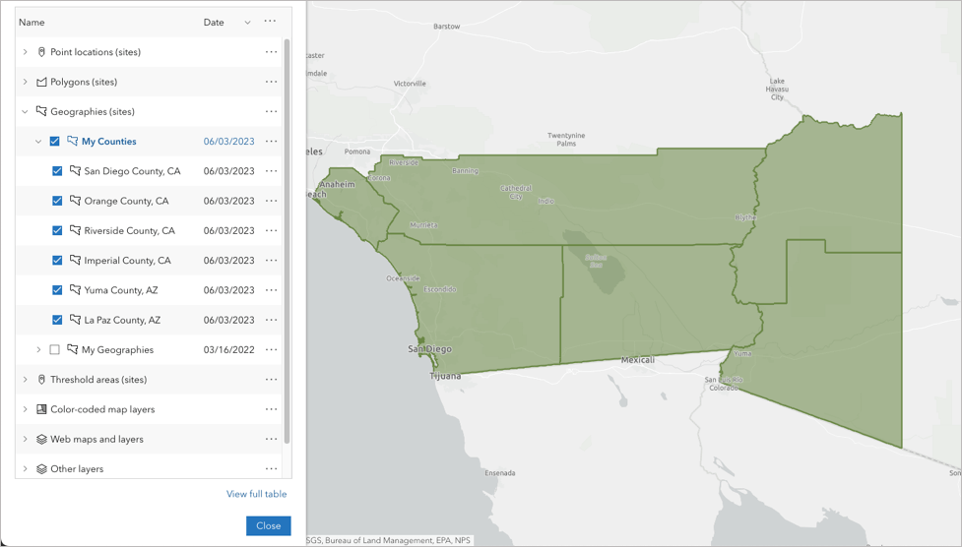Screen dimensions: 962x547
Task: Check the My Geographies checkbox
Action: [x=54, y=349]
